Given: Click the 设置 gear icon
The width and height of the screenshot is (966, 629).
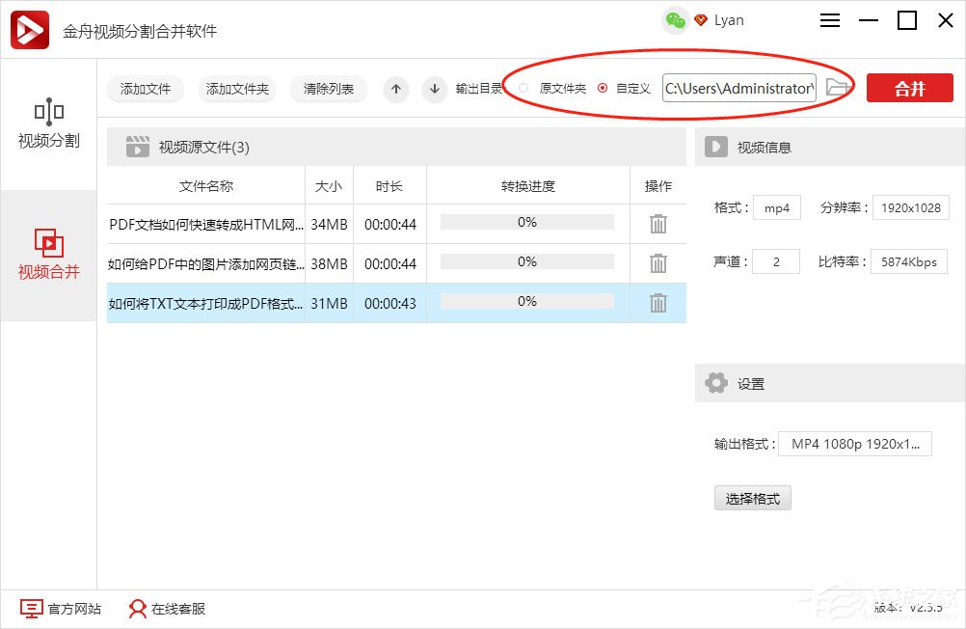Looking at the screenshot, I should 716,383.
